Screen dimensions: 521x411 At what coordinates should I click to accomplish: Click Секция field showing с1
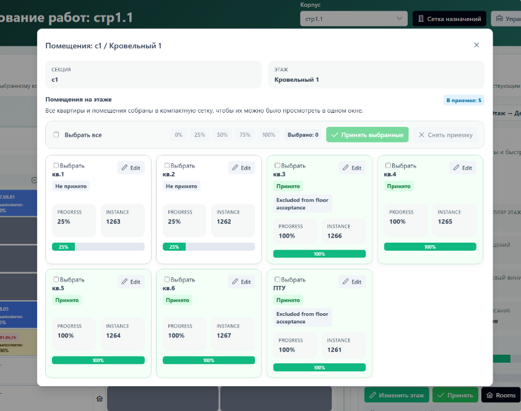click(153, 74)
